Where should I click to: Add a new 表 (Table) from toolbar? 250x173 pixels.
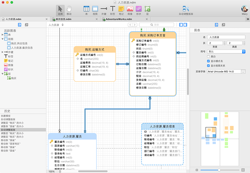pyautogui.click(x=86, y=10)
